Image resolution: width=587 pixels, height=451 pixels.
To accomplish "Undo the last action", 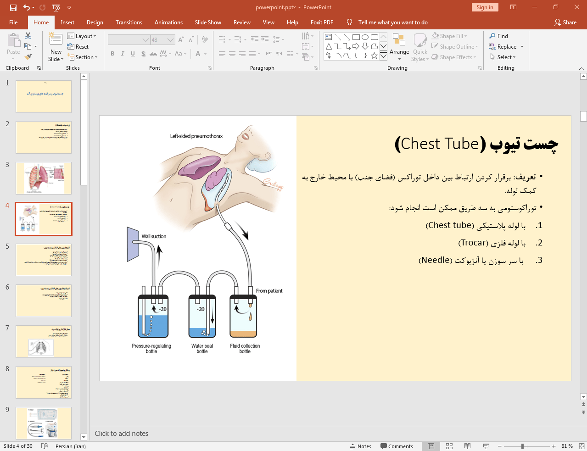I will pos(26,7).
